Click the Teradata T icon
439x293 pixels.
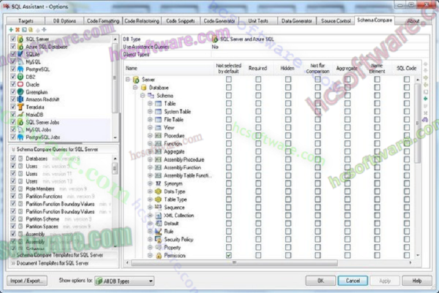[21, 107]
